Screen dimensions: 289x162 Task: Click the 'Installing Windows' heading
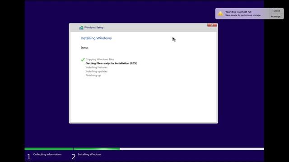(96, 38)
